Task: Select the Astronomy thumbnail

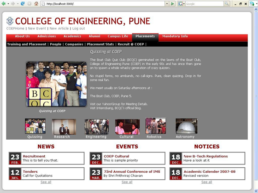Action: point(187,126)
